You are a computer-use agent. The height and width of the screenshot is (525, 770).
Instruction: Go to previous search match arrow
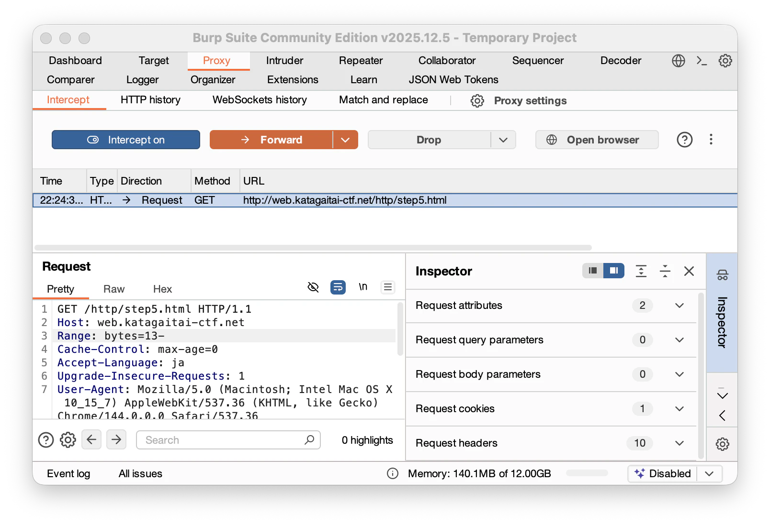91,439
